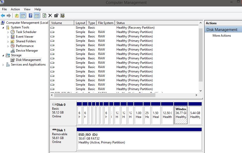Click the volume list scroll-up arrow
This screenshot has height=153, width=242.
[x=201, y=23]
